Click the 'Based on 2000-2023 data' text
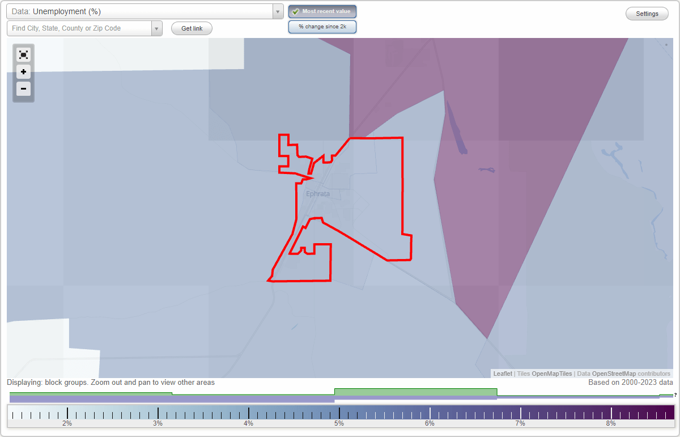Screen dimensions: 680x437 click(x=631, y=383)
